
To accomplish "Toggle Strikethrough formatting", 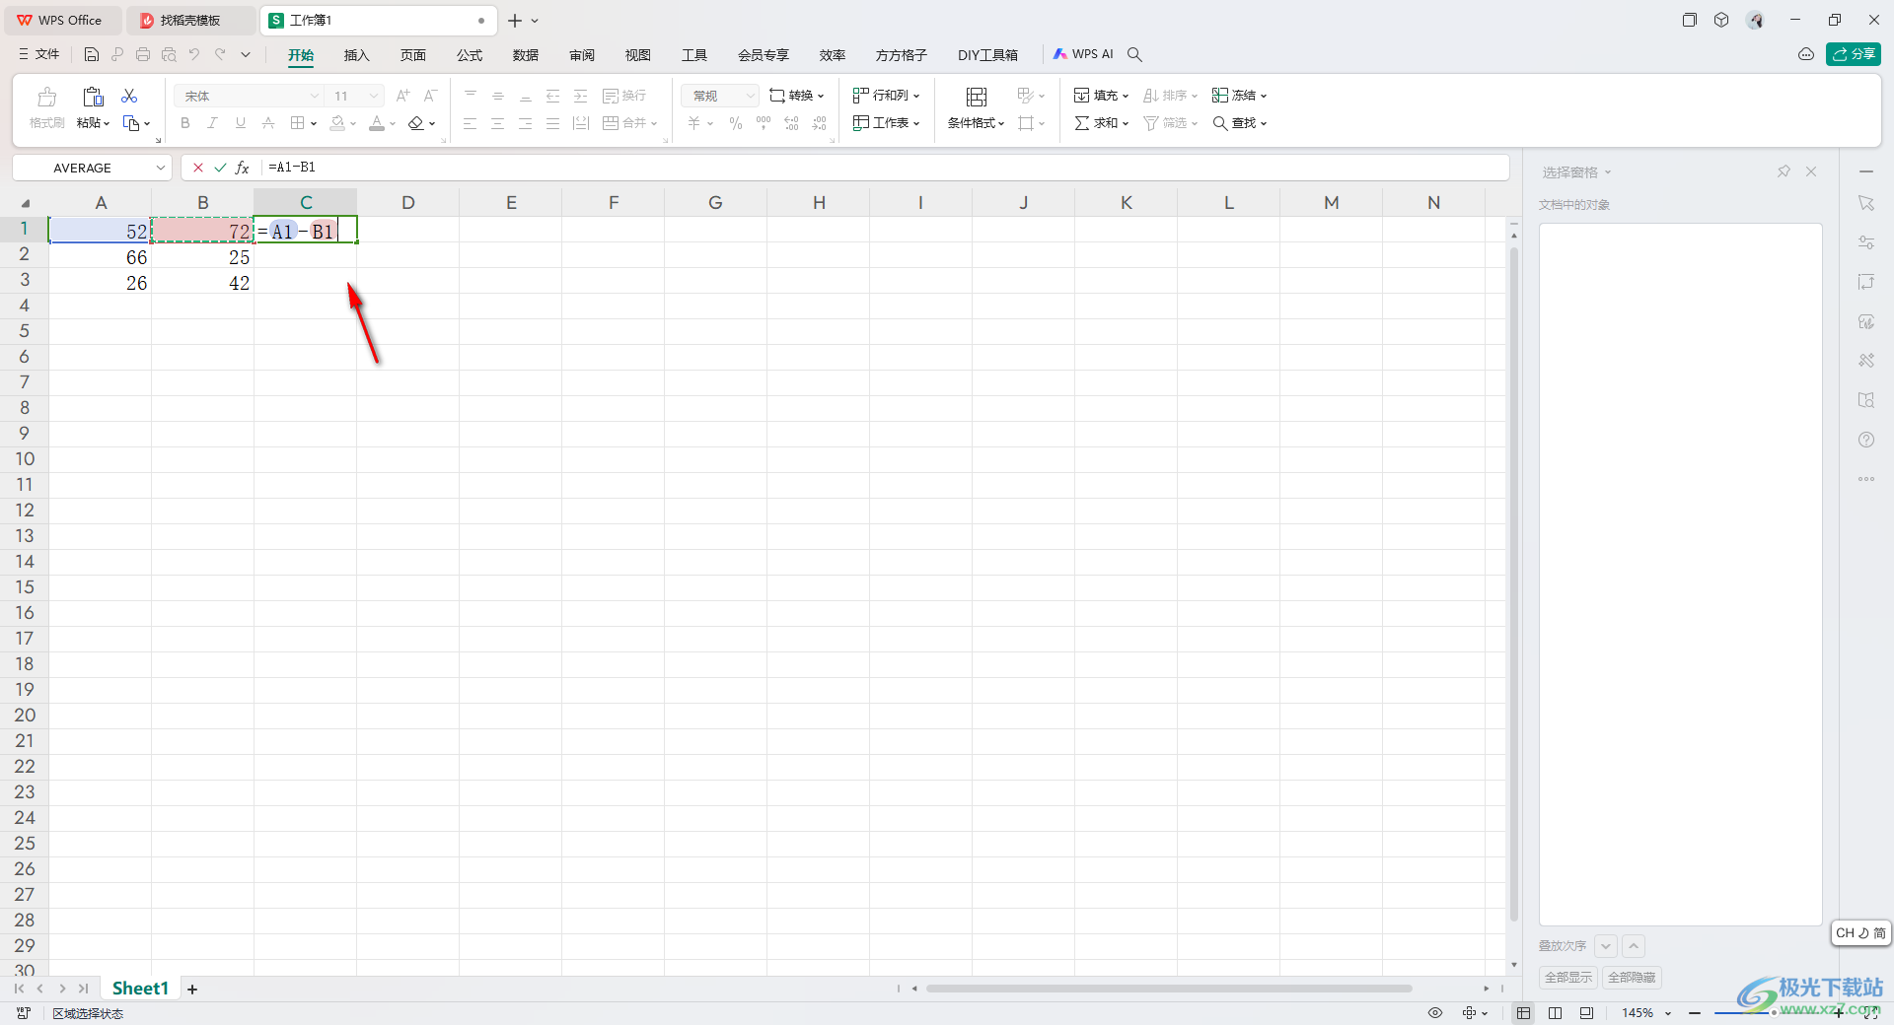I will click(x=268, y=123).
